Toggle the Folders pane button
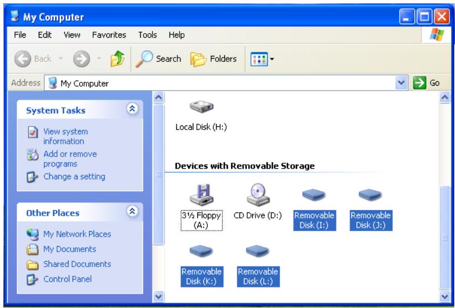The width and height of the screenshot is (455, 308). 213,59
